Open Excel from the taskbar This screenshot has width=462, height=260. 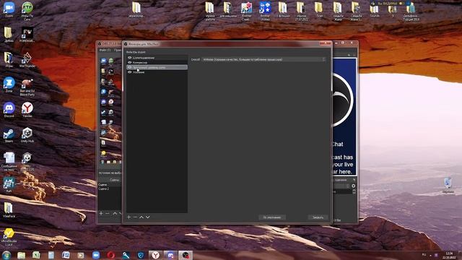36,255
